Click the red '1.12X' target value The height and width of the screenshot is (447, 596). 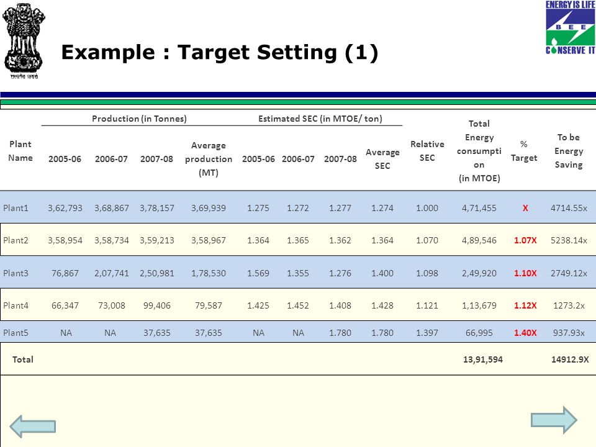(525, 305)
